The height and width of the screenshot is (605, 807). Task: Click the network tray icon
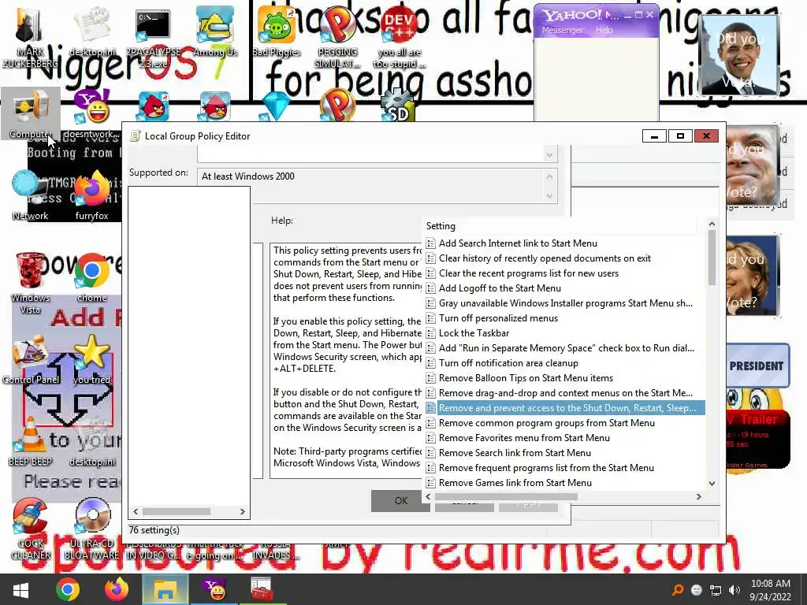click(x=716, y=590)
